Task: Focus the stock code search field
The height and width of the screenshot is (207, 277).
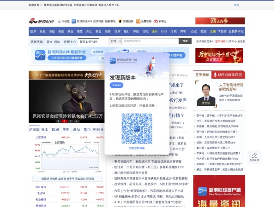Action: coord(150,41)
